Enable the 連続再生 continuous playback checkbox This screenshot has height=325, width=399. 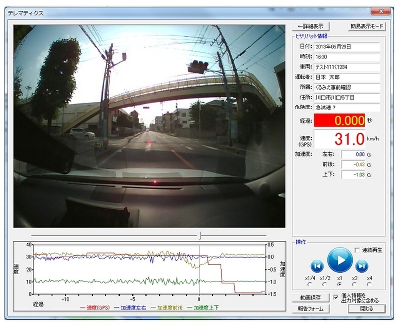coord(357,250)
